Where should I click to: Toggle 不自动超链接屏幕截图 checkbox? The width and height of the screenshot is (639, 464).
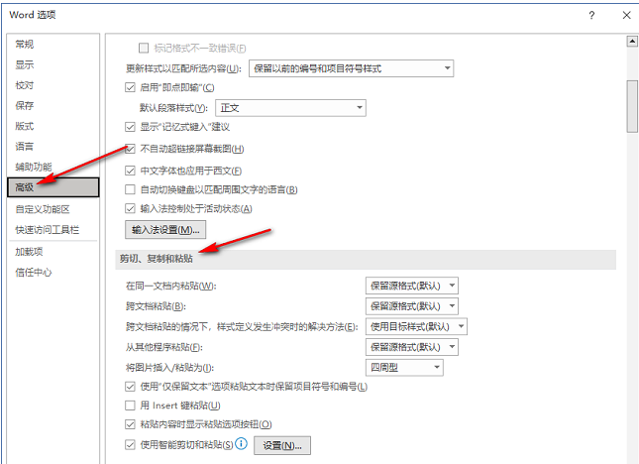(130, 149)
